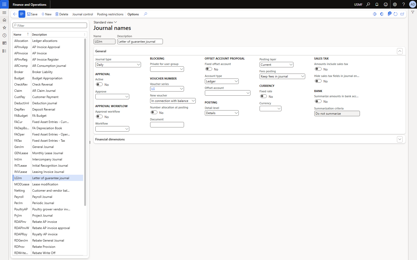
Task: Click the back arrow in action pane
Action: click(x=15, y=14)
